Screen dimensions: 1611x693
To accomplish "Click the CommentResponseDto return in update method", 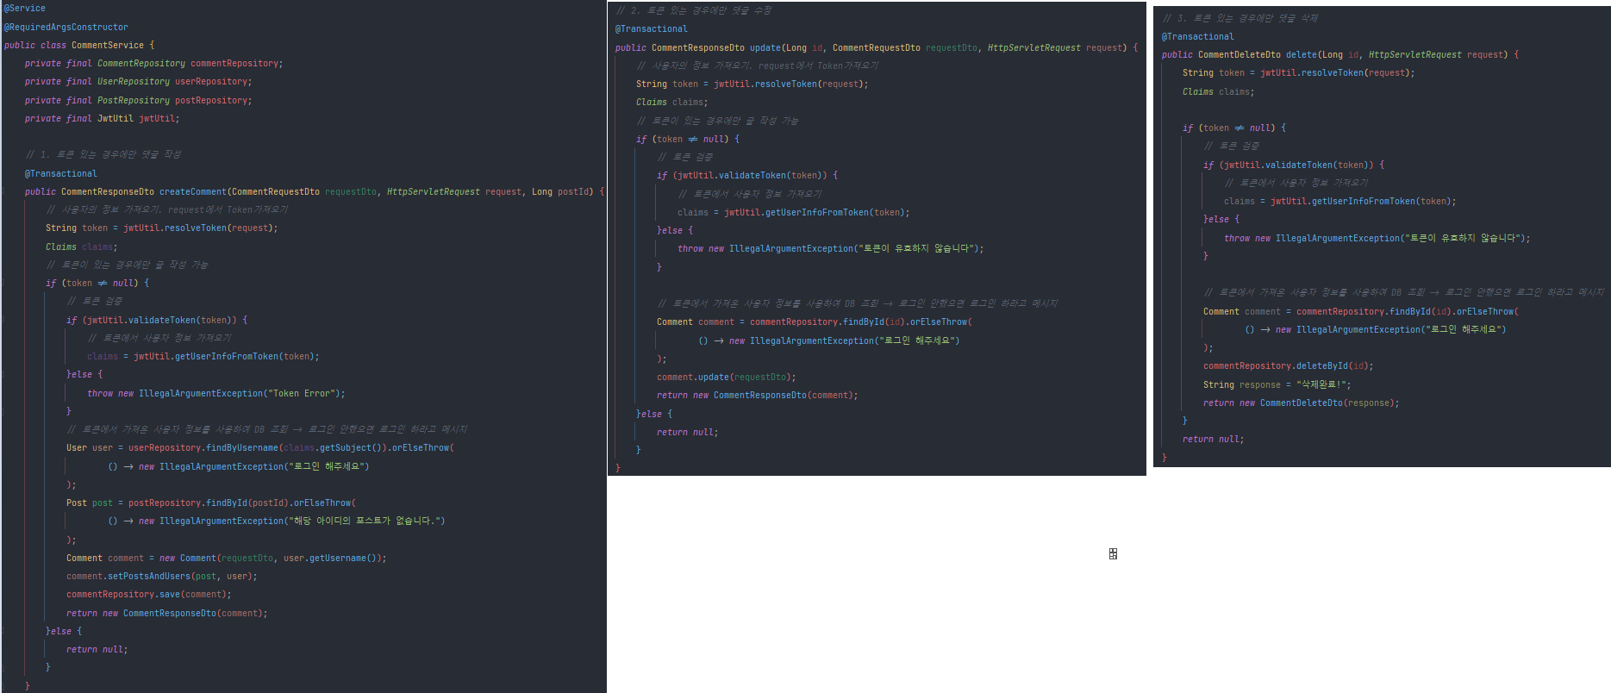I will click(x=758, y=396).
